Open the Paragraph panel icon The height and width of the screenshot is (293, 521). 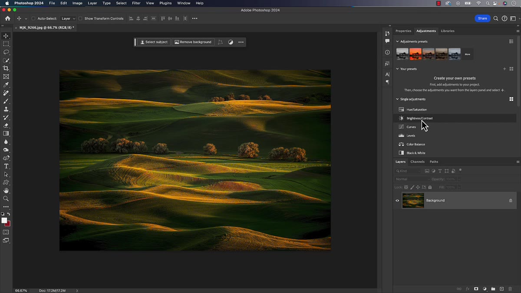coord(387,82)
